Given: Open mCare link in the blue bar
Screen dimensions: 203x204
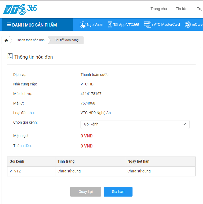Looking at the screenshot, I should point(197,24).
